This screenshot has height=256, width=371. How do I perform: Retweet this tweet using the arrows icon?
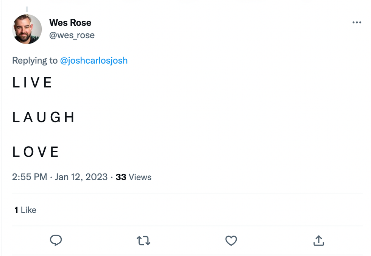tap(143, 240)
